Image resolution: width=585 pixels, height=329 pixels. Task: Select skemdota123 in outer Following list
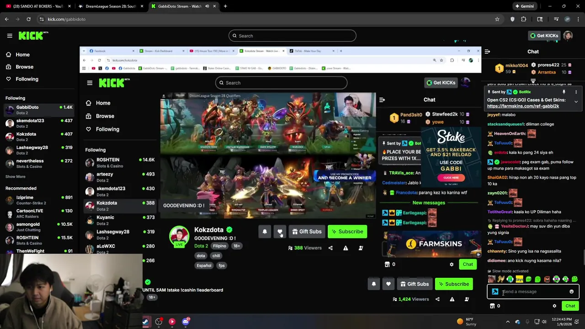coord(39,123)
